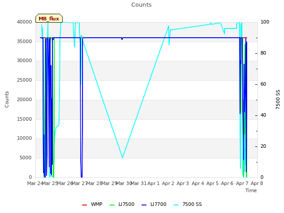Toggle LI7500 series in legend
284x213 pixels.
click(x=122, y=204)
